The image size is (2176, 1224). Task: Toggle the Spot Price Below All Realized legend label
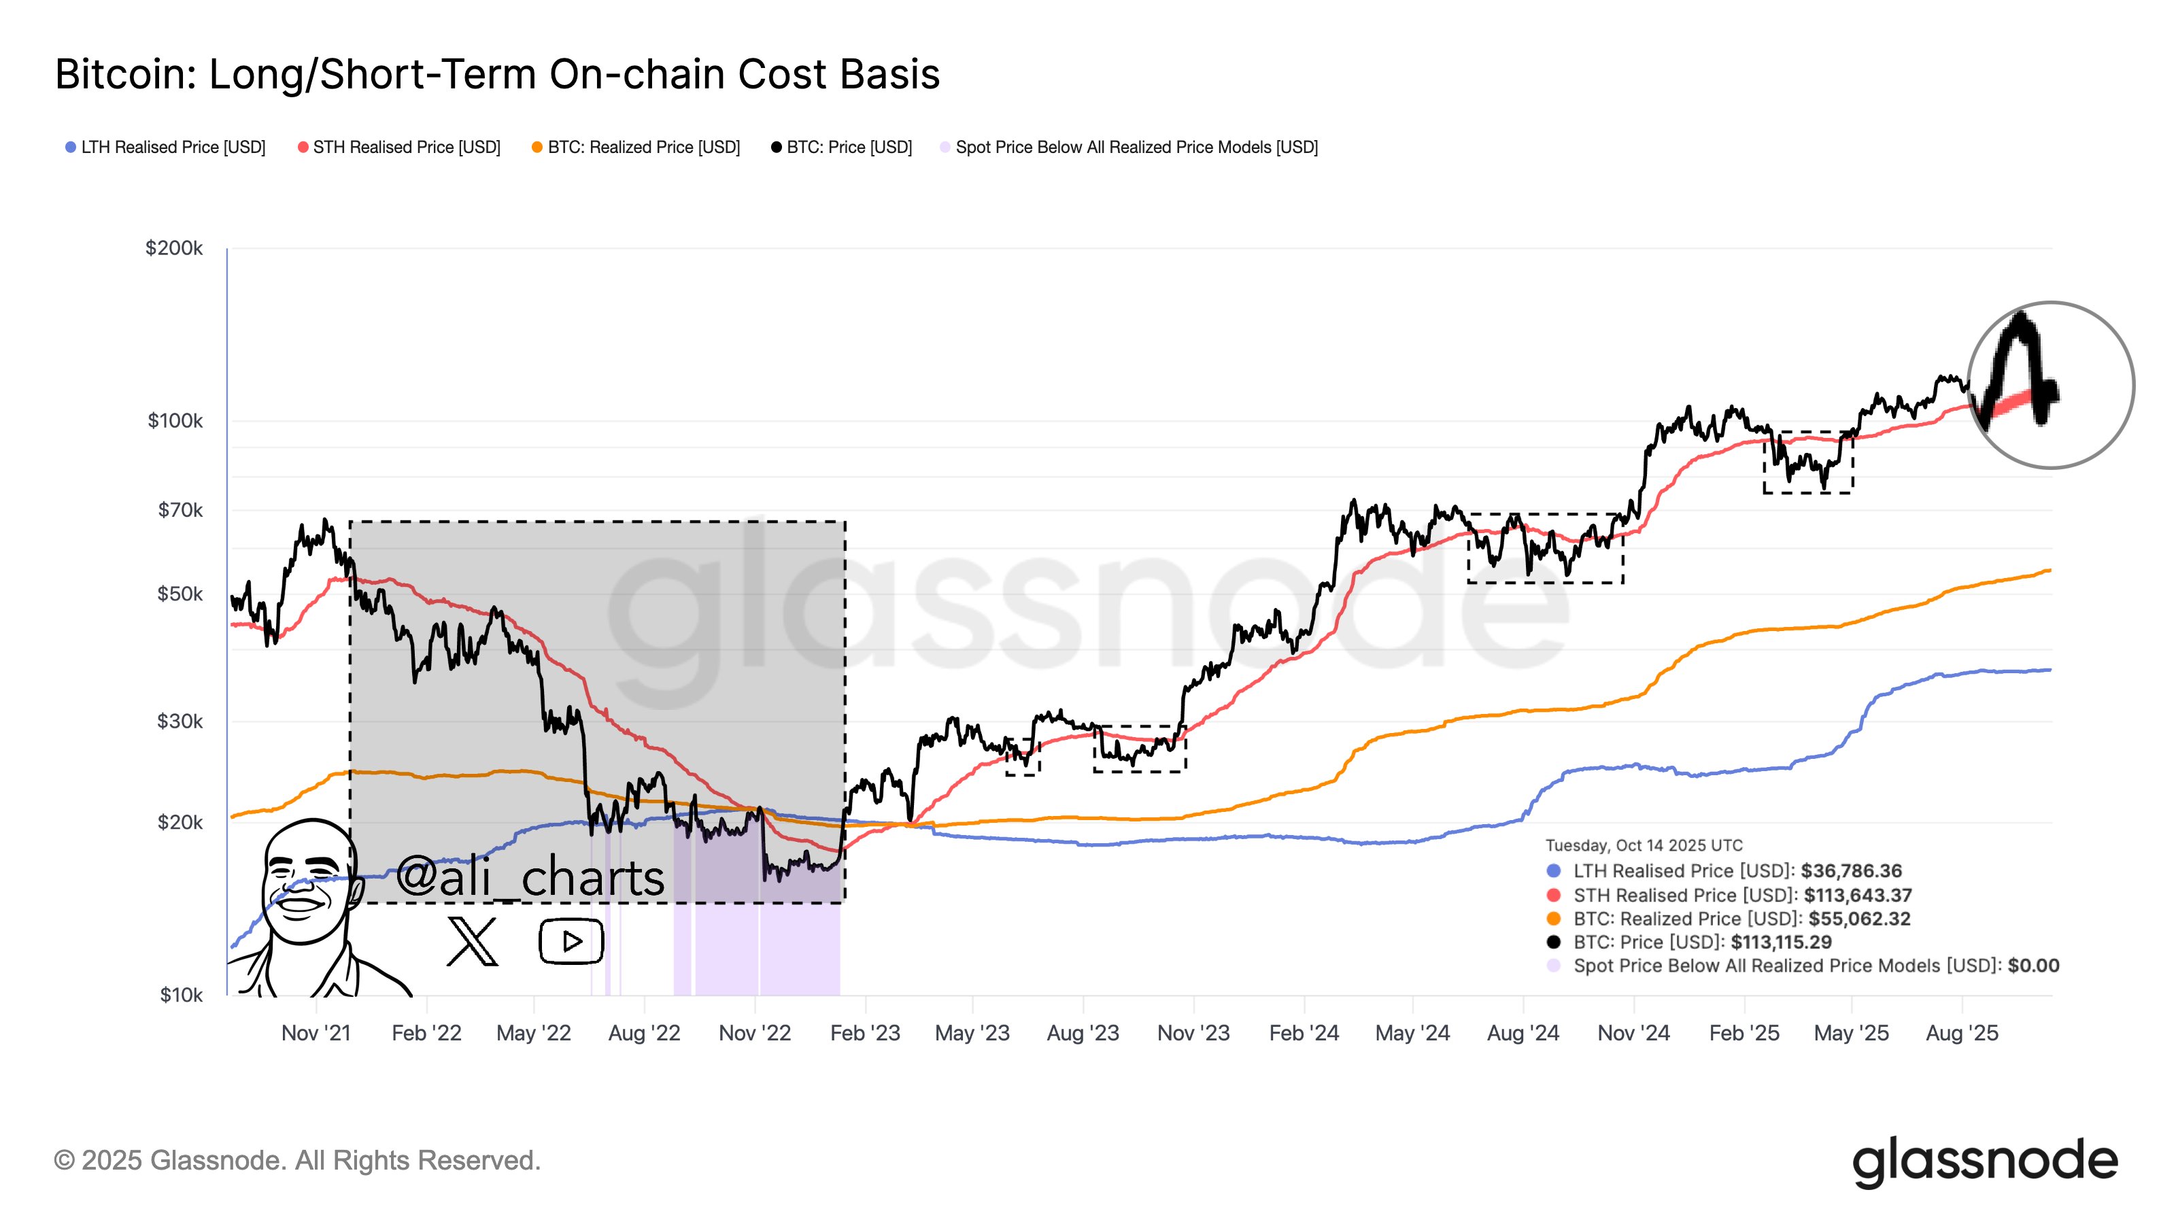pos(1136,148)
